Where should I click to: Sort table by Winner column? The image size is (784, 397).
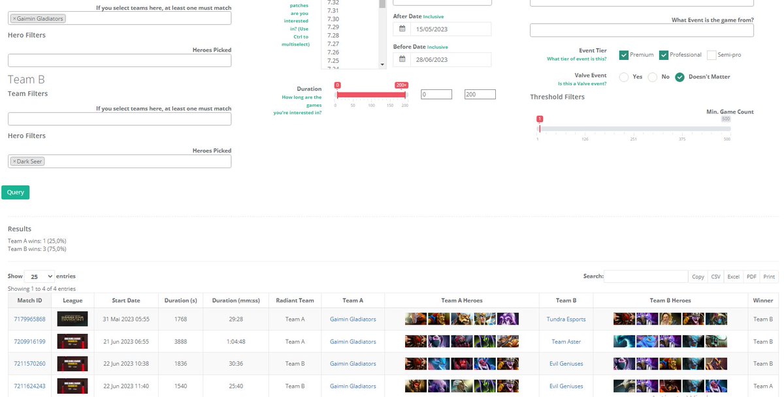pyautogui.click(x=762, y=301)
